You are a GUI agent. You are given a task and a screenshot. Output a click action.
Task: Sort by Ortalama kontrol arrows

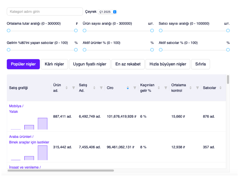click(190, 88)
